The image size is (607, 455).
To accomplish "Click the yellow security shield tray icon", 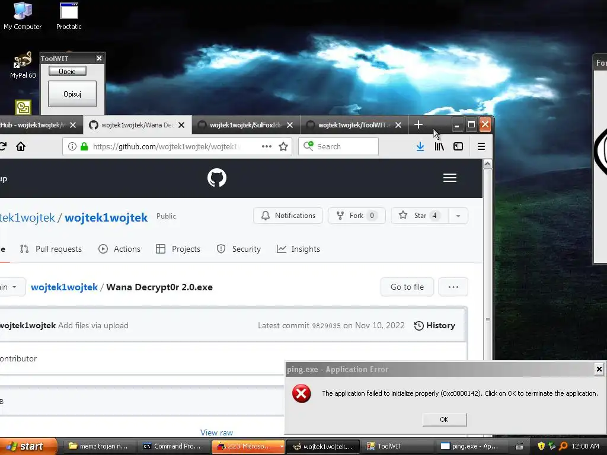I will pyautogui.click(x=541, y=446).
